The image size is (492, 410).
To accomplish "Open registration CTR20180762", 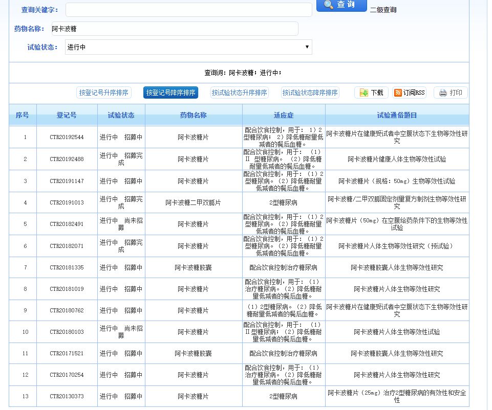I will 67,310.
